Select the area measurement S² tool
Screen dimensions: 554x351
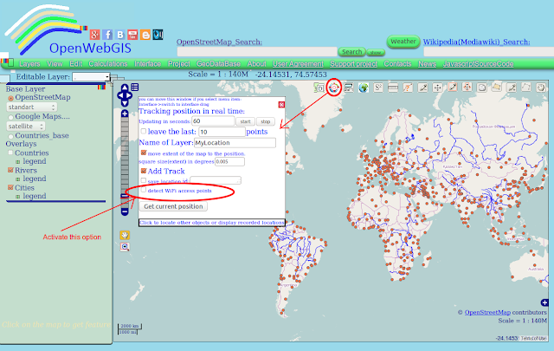(x=378, y=88)
